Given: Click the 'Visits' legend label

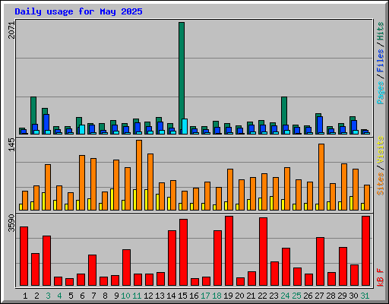Looking at the screenshot, I should pyautogui.click(x=380, y=150).
